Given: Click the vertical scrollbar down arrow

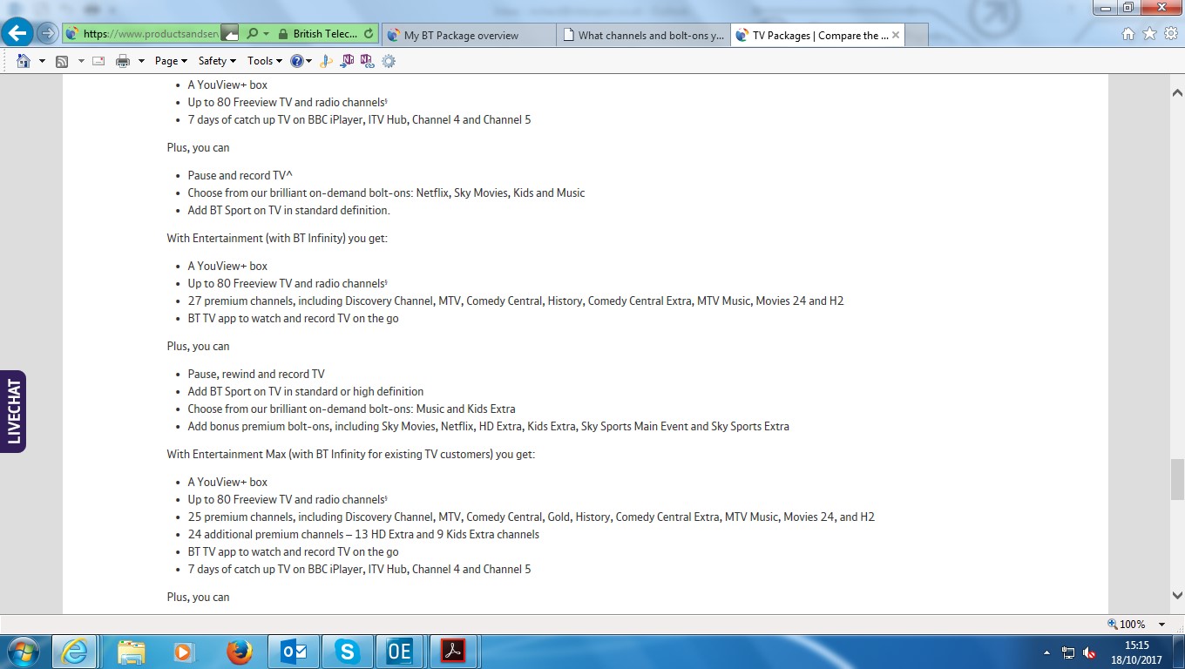Looking at the screenshot, I should (x=1177, y=596).
